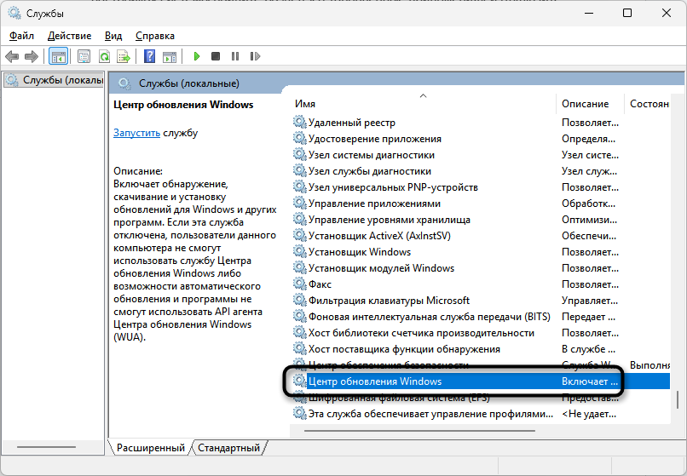
Task: Click the horizontal scrollbar under services list
Action: [x=419, y=431]
